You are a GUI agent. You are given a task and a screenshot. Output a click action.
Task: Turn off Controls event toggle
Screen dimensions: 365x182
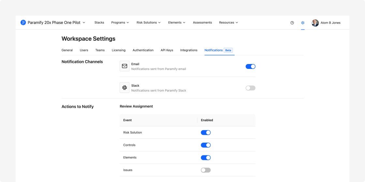coord(206,145)
